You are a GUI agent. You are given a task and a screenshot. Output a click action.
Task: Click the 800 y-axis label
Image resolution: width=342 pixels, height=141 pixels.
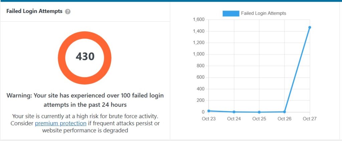pyautogui.click(x=201, y=66)
